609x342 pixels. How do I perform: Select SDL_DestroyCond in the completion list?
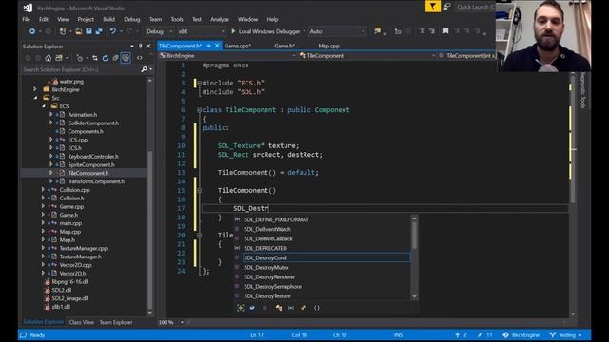point(326,257)
